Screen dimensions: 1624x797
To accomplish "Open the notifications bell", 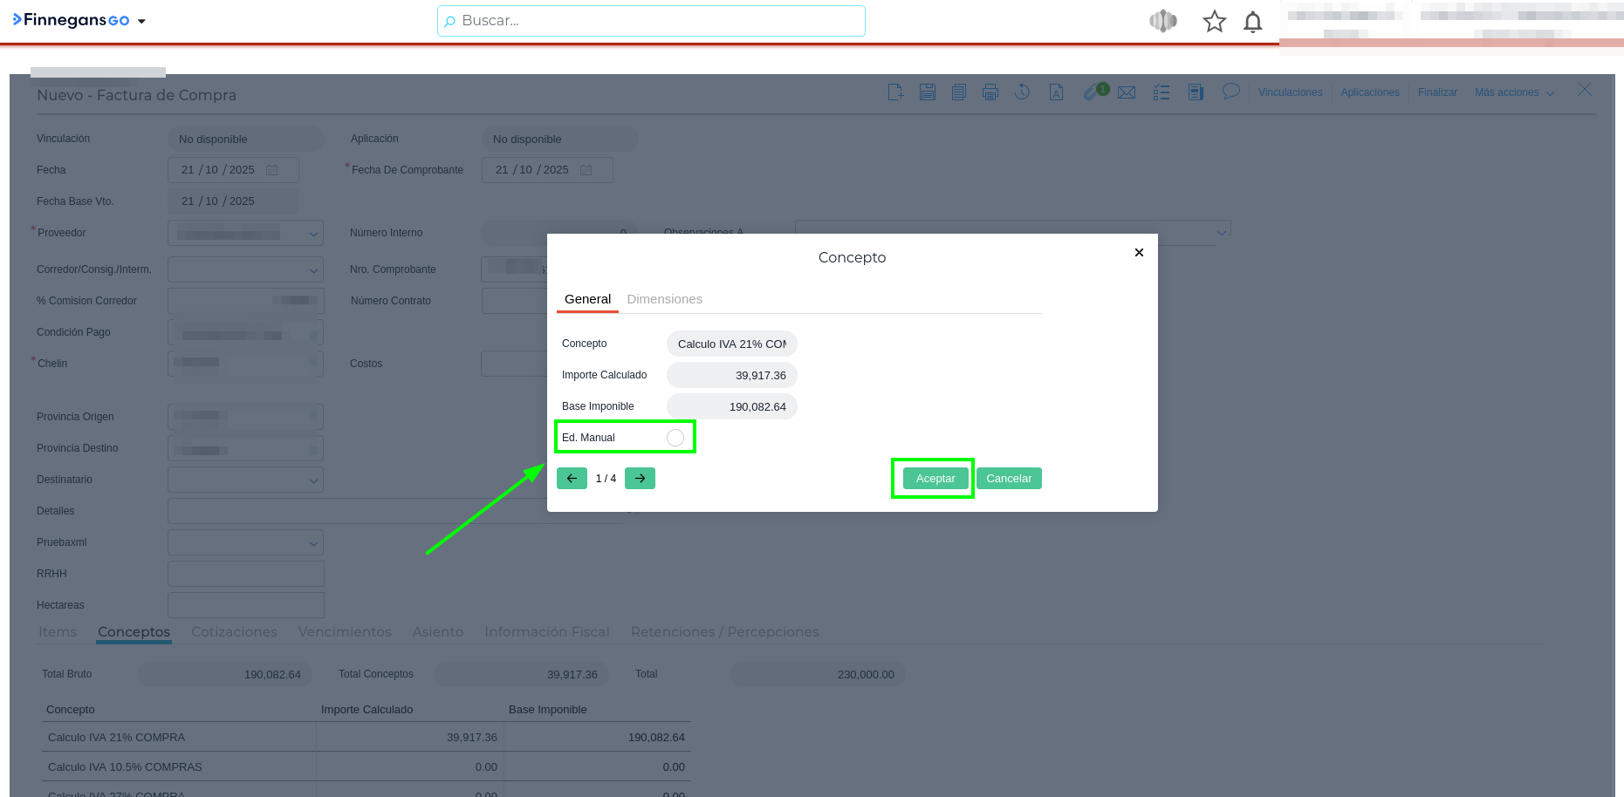I will click(x=1252, y=22).
